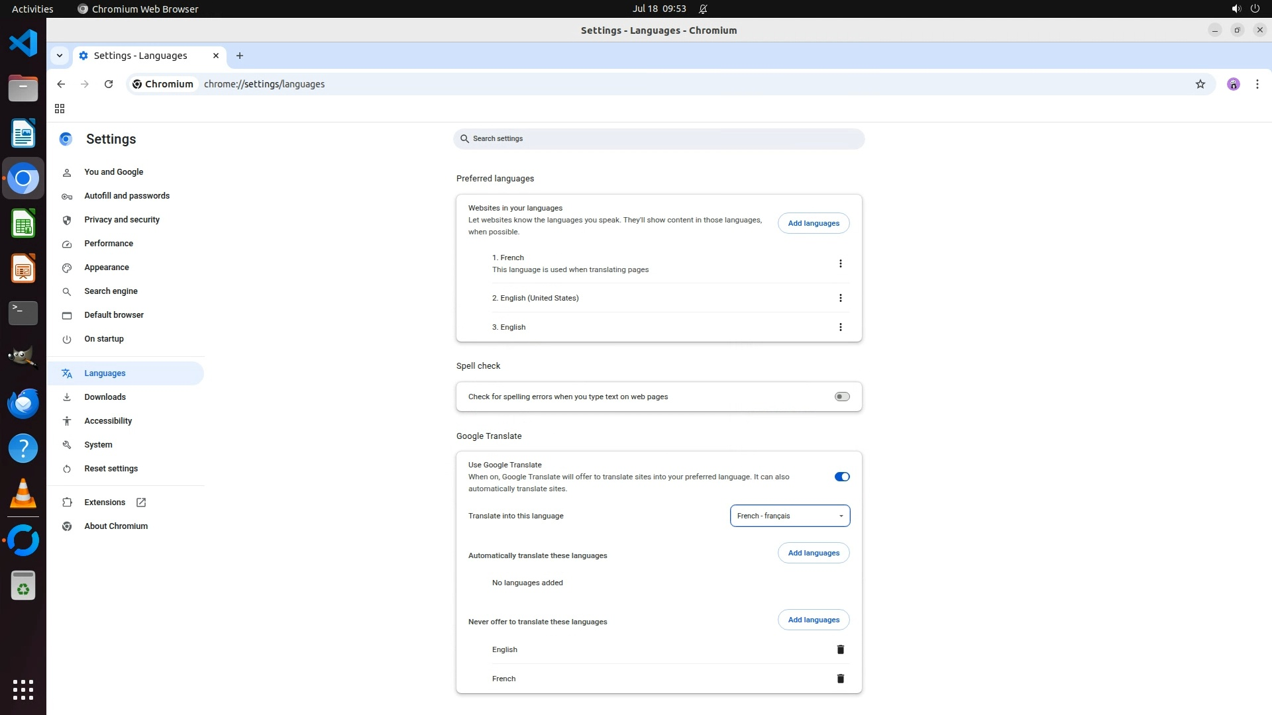Launch Visual Studio Code from dock
The width and height of the screenshot is (1272, 715).
click(x=23, y=44)
